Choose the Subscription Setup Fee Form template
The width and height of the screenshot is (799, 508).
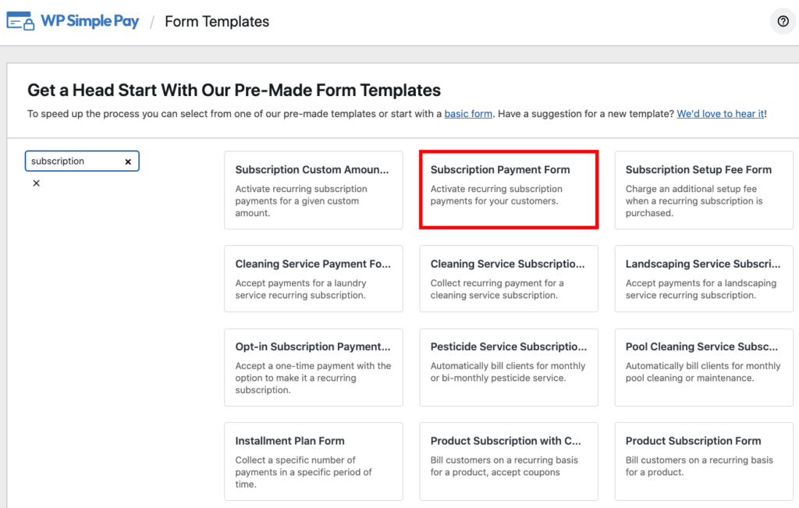point(704,190)
